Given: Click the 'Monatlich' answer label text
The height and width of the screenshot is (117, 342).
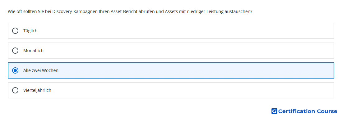Looking at the screenshot, I should 33,51.
